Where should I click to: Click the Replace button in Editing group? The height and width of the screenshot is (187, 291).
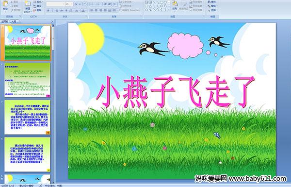coord(212,6)
